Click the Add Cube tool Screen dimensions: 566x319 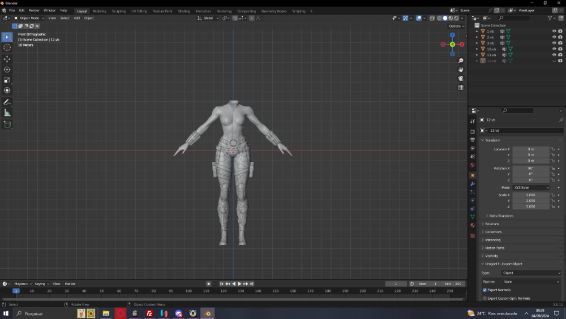(x=7, y=124)
